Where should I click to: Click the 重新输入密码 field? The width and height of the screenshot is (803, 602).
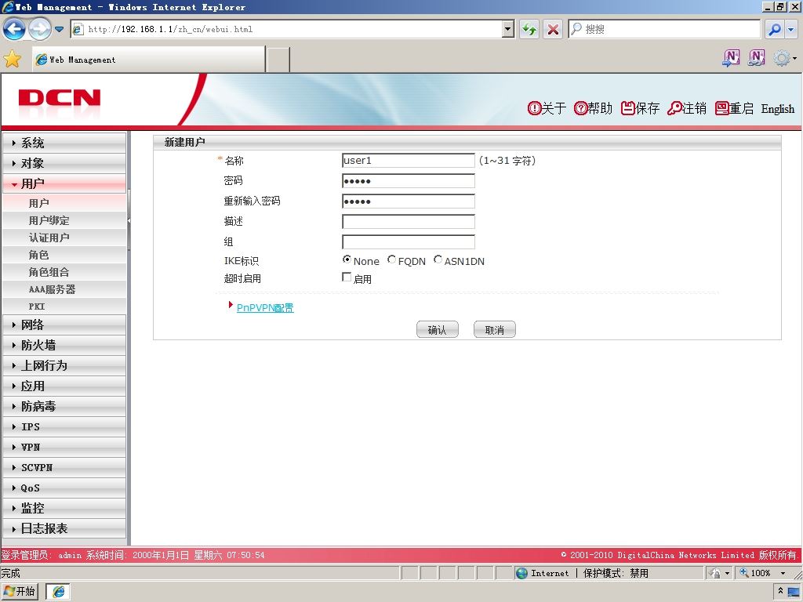pos(408,201)
